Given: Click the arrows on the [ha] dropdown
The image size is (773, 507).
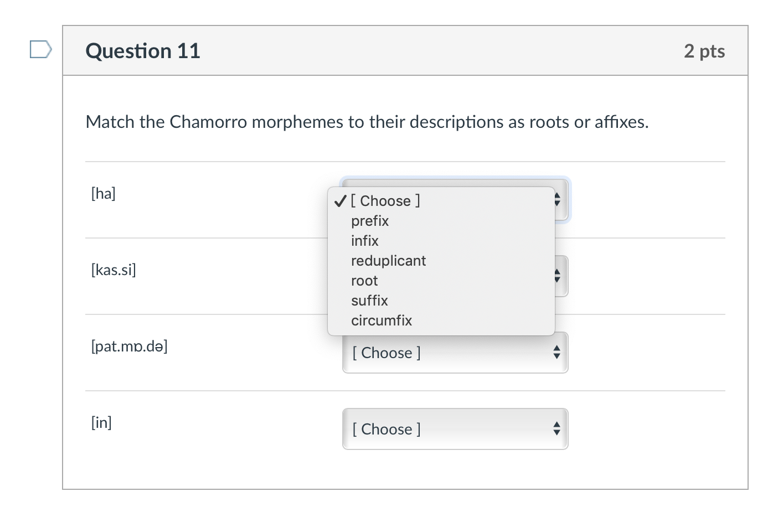Looking at the screenshot, I should click(x=557, y=200).
